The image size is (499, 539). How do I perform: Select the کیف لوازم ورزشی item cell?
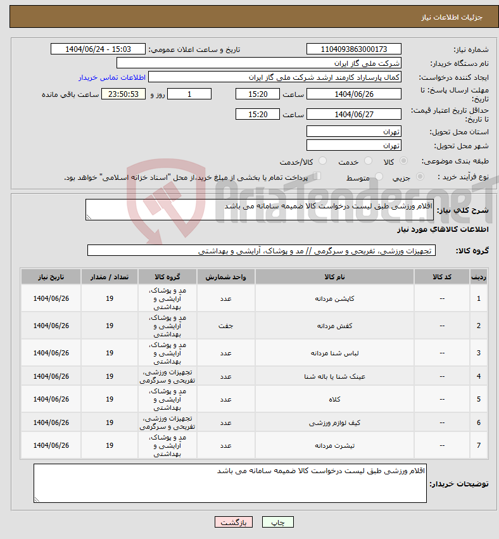pos(334,422)
